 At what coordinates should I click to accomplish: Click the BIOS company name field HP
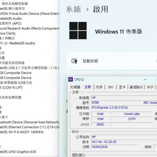pos(124,137)
